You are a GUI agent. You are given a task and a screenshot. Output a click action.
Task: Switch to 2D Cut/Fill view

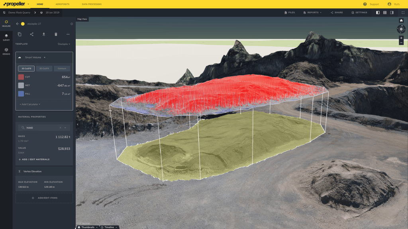click(44, 69)
